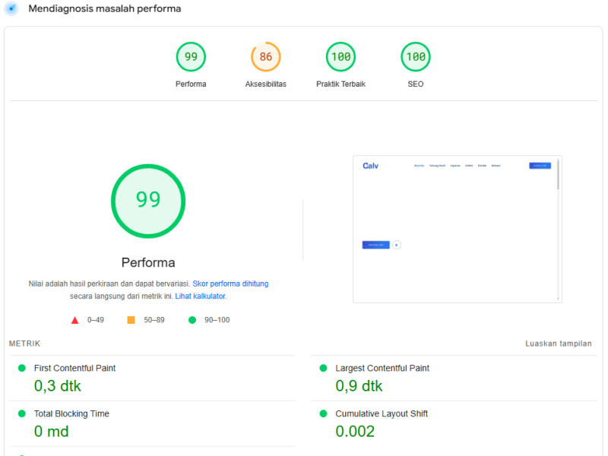Click green dot beside Total Blocking Time

coord(22,413)
